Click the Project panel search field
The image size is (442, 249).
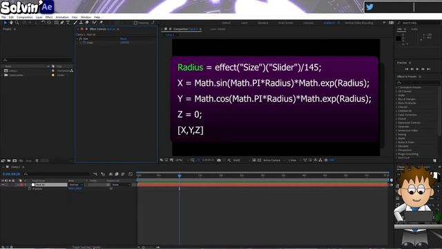[37, 60]
